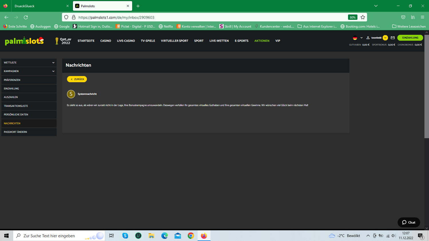Screen dimensions: 429x241
Task: Reload the page with the refresh icon
Action: coord(26,17)
